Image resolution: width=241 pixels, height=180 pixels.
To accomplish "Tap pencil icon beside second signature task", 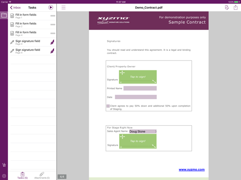I will [x=12, y=51].
